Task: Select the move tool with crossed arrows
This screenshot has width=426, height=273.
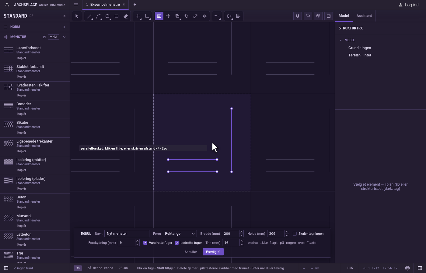Action: [168, 16]
